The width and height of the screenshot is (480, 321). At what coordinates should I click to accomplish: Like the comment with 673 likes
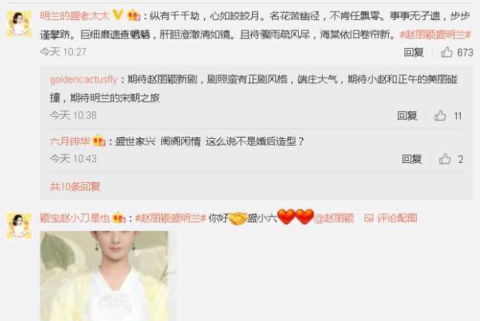446,52
